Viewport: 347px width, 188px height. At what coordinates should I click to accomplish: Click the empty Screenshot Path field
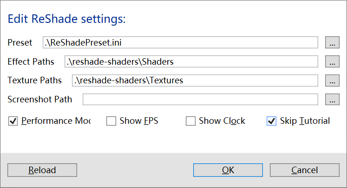tap(200, 99)
